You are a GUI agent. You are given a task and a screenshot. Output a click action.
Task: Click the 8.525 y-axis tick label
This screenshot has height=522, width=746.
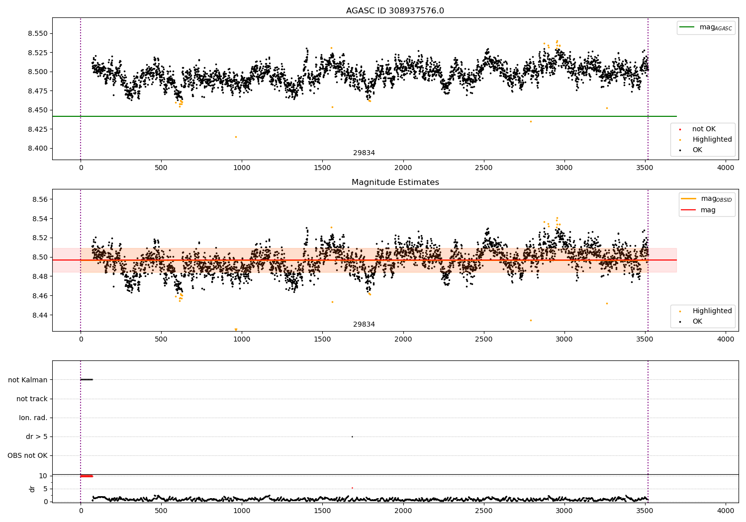[x=38, y=53]
